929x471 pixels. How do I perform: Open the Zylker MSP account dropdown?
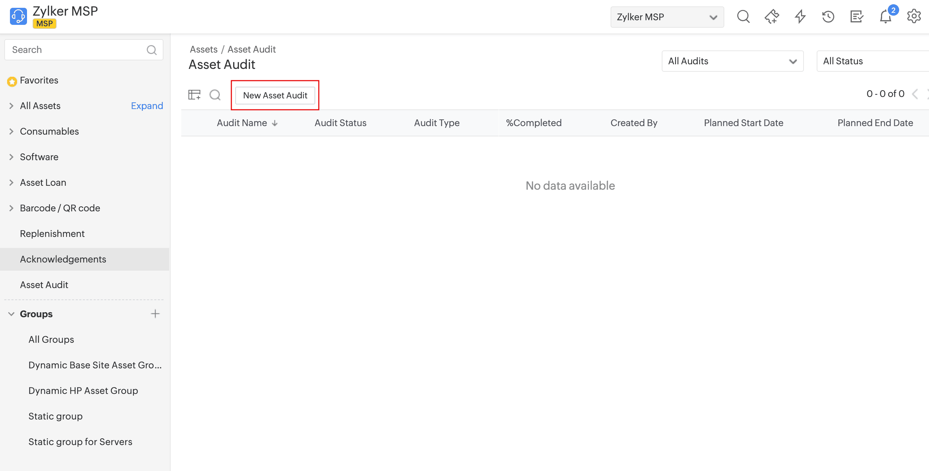pyautogui.click(x=666, y=17)
